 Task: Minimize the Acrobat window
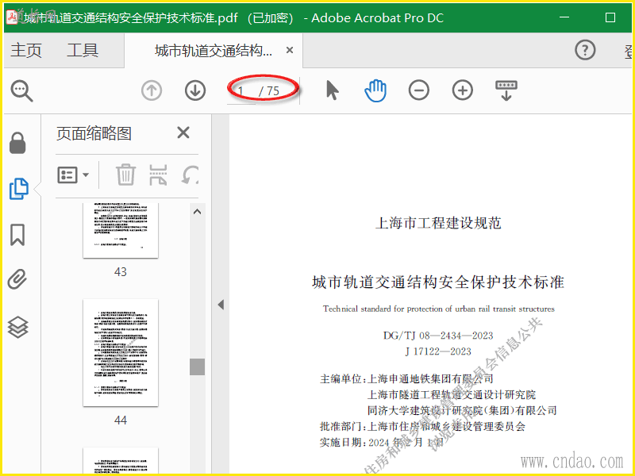point(564,17)
